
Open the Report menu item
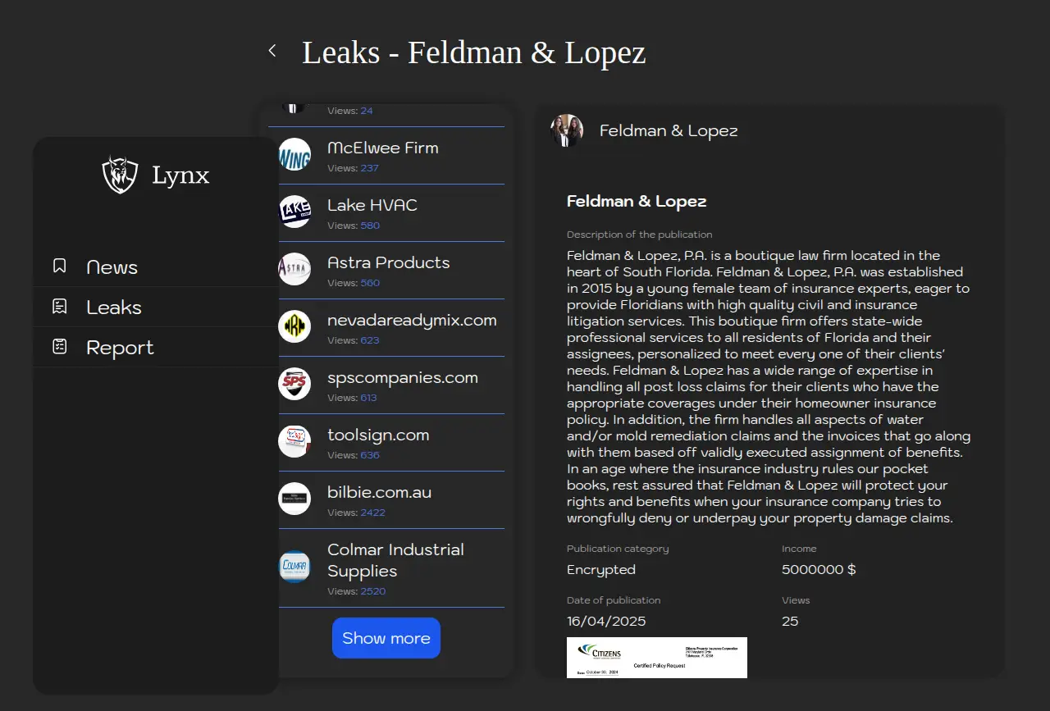coord(120,348)
